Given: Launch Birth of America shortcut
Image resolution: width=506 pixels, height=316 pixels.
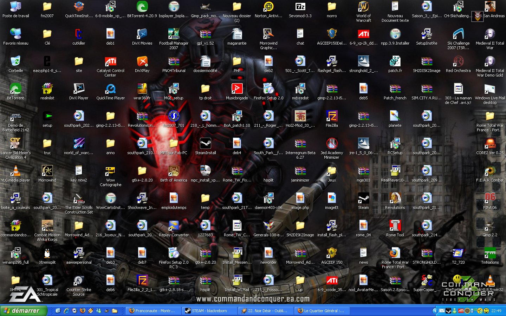Looking at the screenshot, I should point(174,174).
